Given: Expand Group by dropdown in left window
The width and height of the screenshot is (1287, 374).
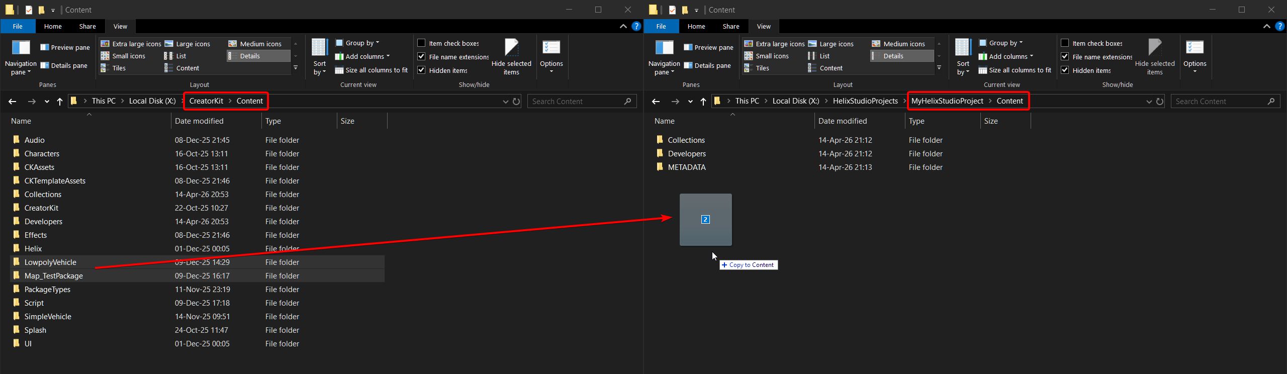Looking at the screenshot, I should coord(357,43).
